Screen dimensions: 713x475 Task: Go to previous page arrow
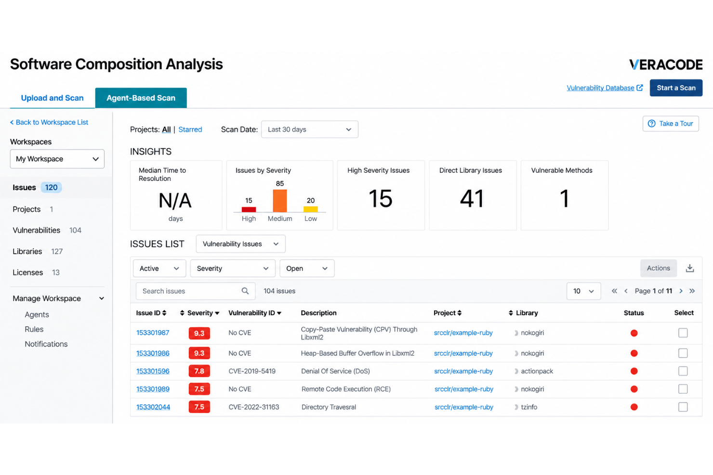(x=626, y=291)
